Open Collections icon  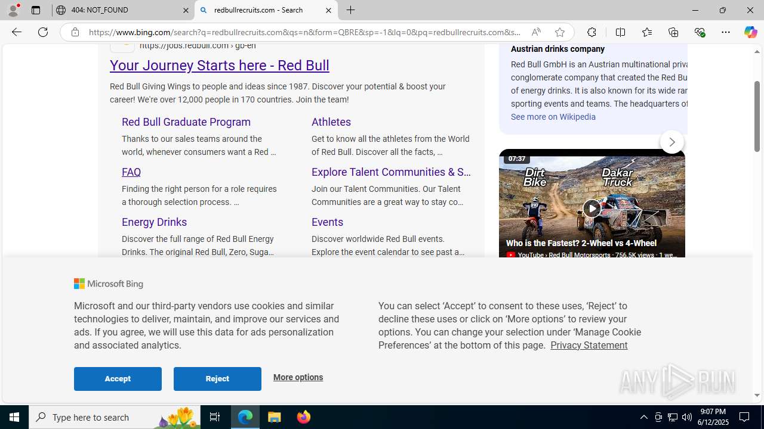(x=673, y=32)
